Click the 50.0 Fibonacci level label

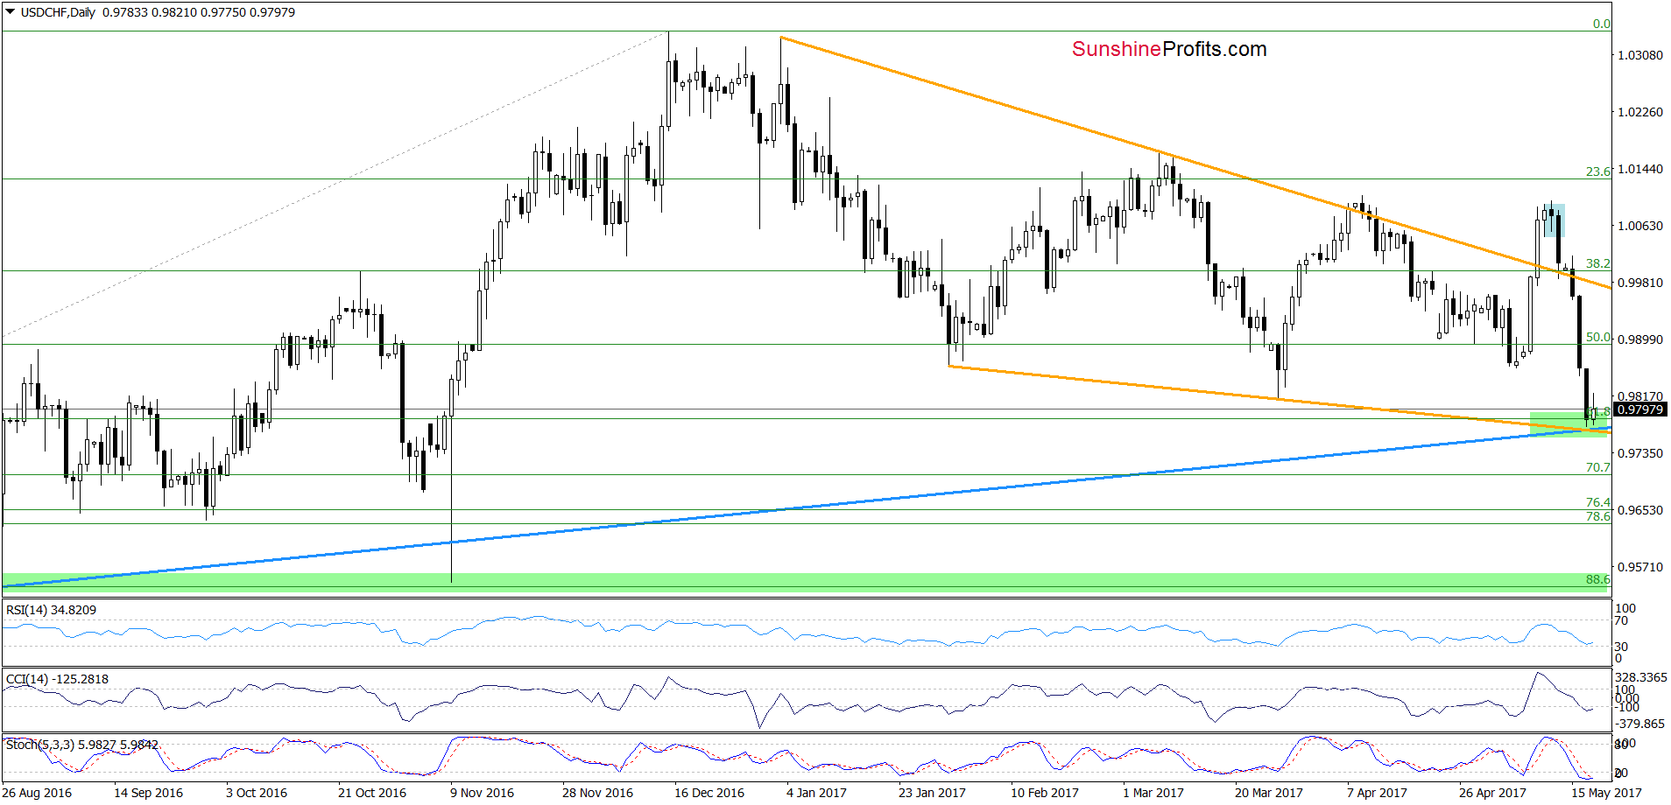(x=1597, y=337)
